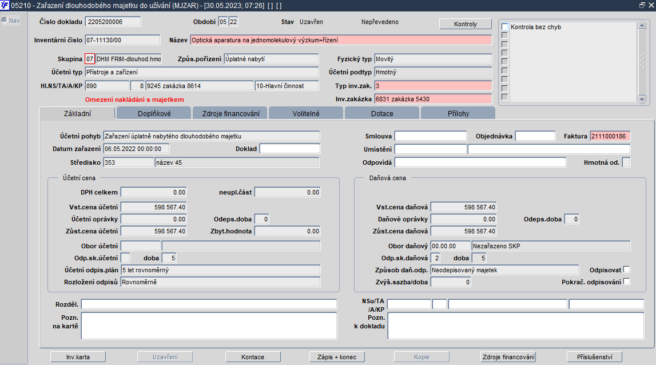
Task: Open the Příslušenství button
Action: click(594, 357)
